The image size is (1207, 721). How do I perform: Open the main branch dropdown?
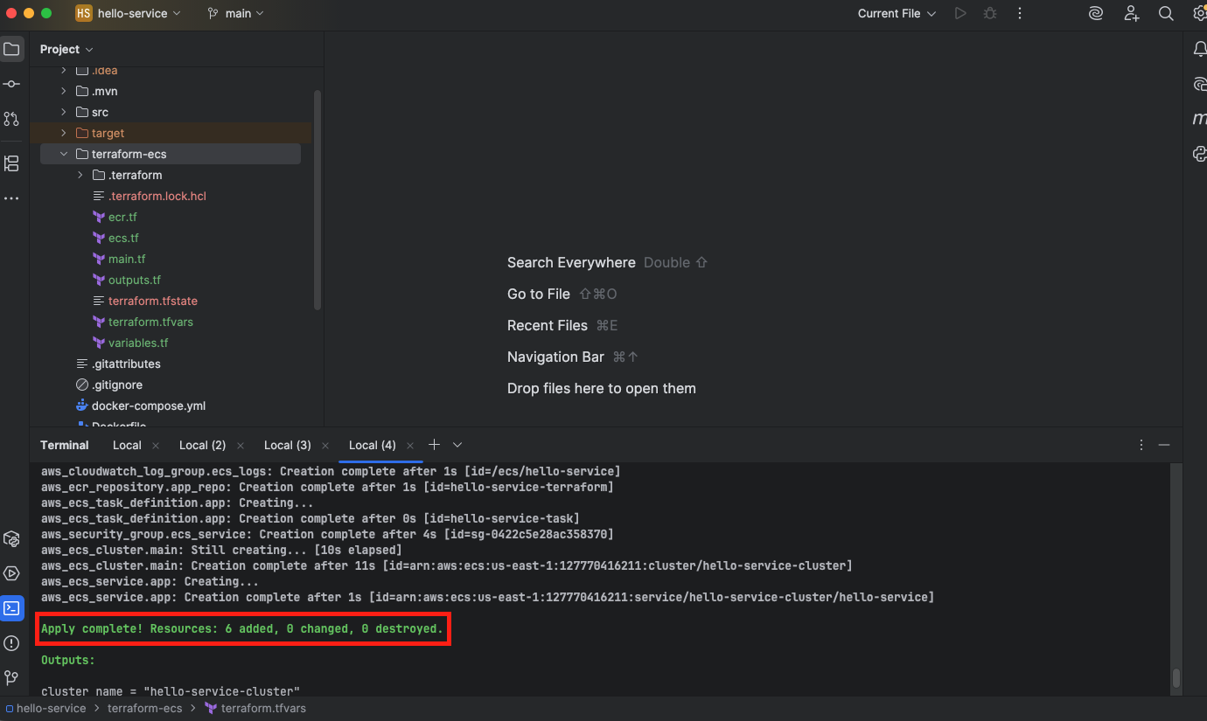(236, 13)
